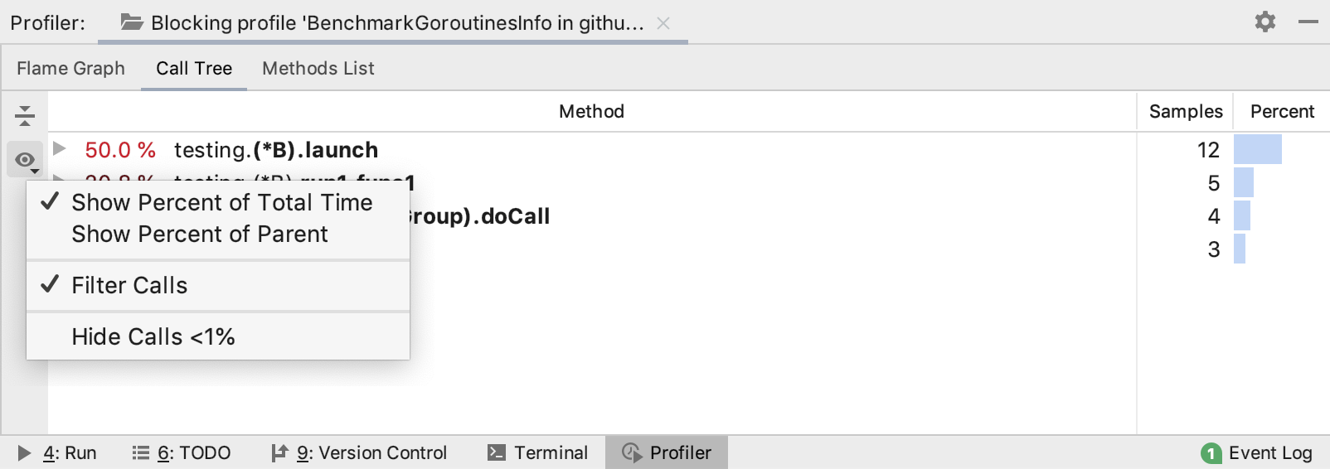Sort by the Percent column header
This screenshot has width=1330, height=469.
[1281, 111]
